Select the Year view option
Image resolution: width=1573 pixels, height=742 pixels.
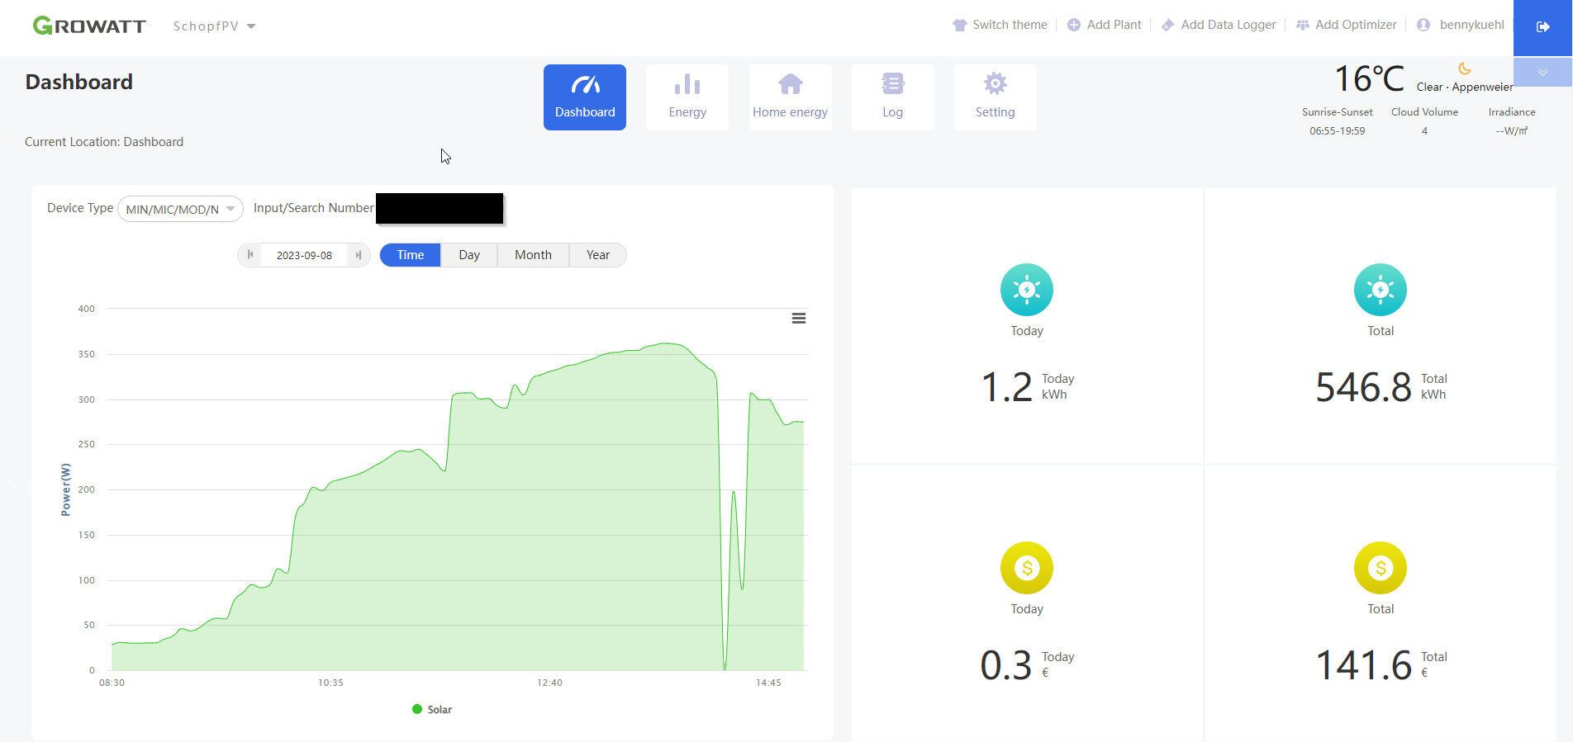[597, 255]
